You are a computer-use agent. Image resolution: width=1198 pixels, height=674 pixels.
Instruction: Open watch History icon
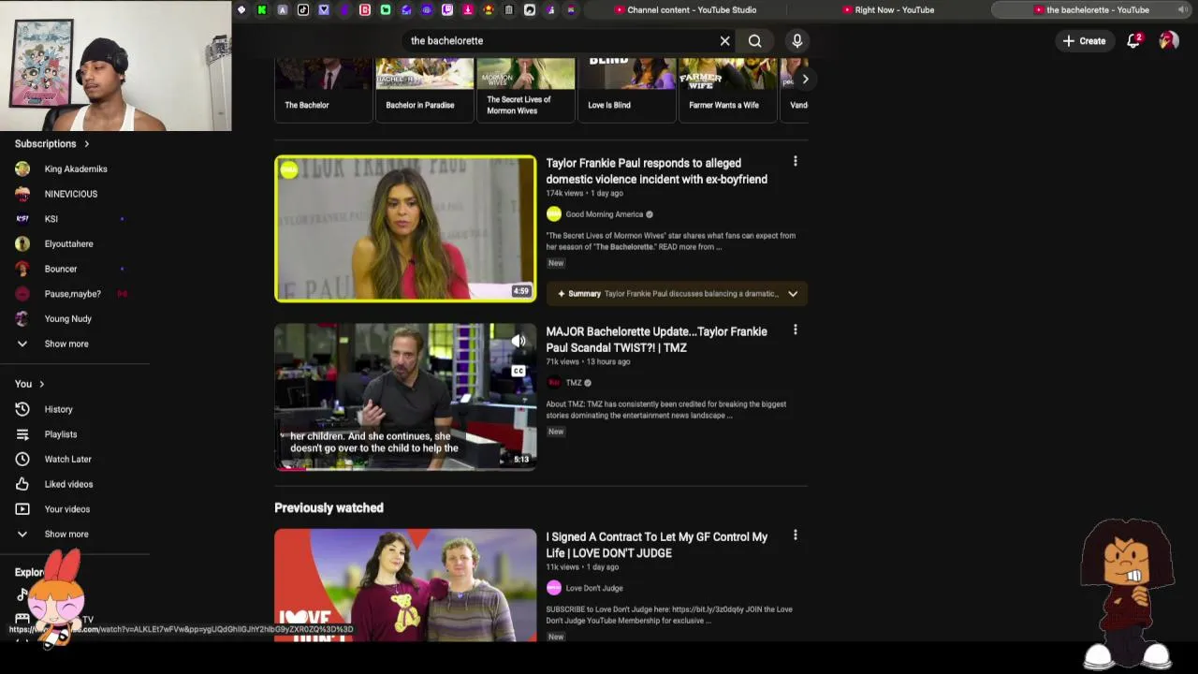coord(22,409)
